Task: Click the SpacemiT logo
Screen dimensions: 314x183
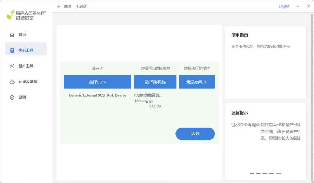Action: pos(26,15)
